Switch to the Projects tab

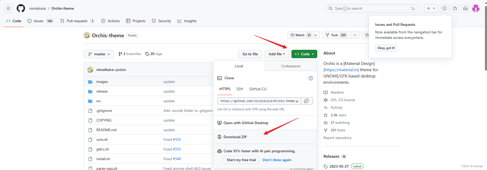(136, 21)
